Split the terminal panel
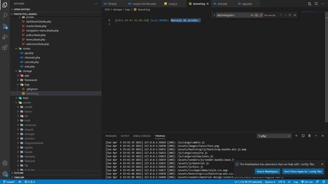 click(x=303, y=136)
